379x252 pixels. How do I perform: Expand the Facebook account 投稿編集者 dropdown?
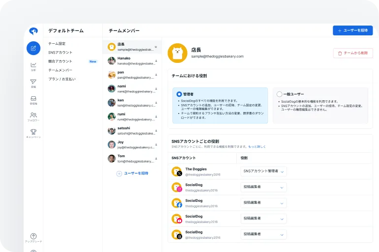263,202
